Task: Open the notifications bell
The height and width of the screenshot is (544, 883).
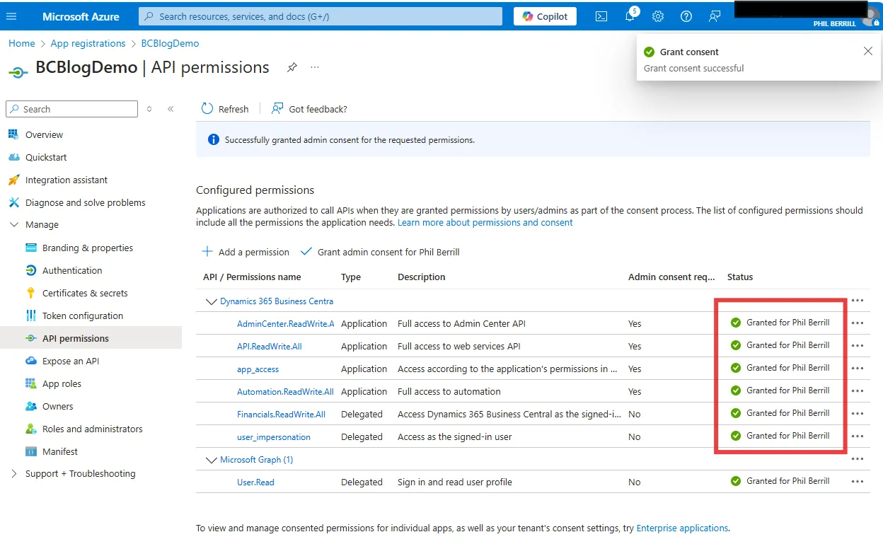Action: click(x=630, y=16)
